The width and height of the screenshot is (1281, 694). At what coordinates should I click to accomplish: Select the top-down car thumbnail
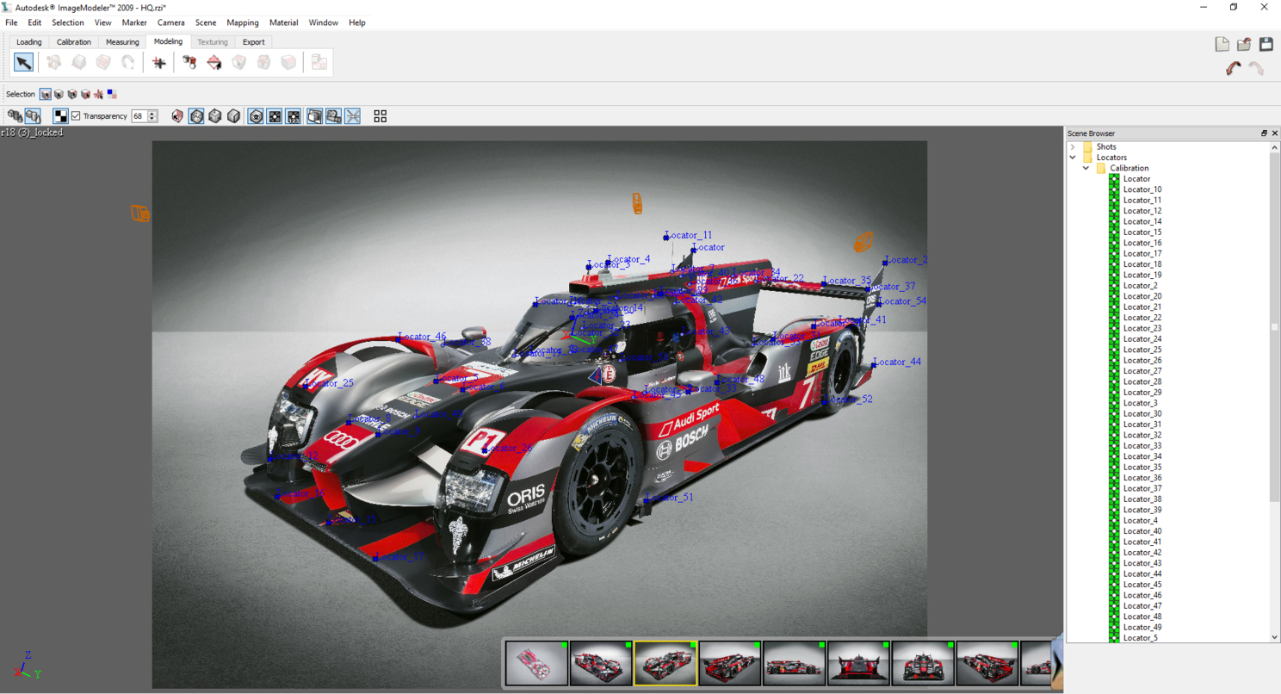[536, 664]
